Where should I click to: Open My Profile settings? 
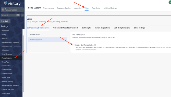[x=5, y=31]
